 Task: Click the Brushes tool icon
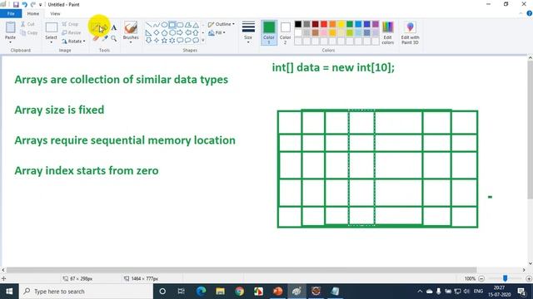(131, 27)
